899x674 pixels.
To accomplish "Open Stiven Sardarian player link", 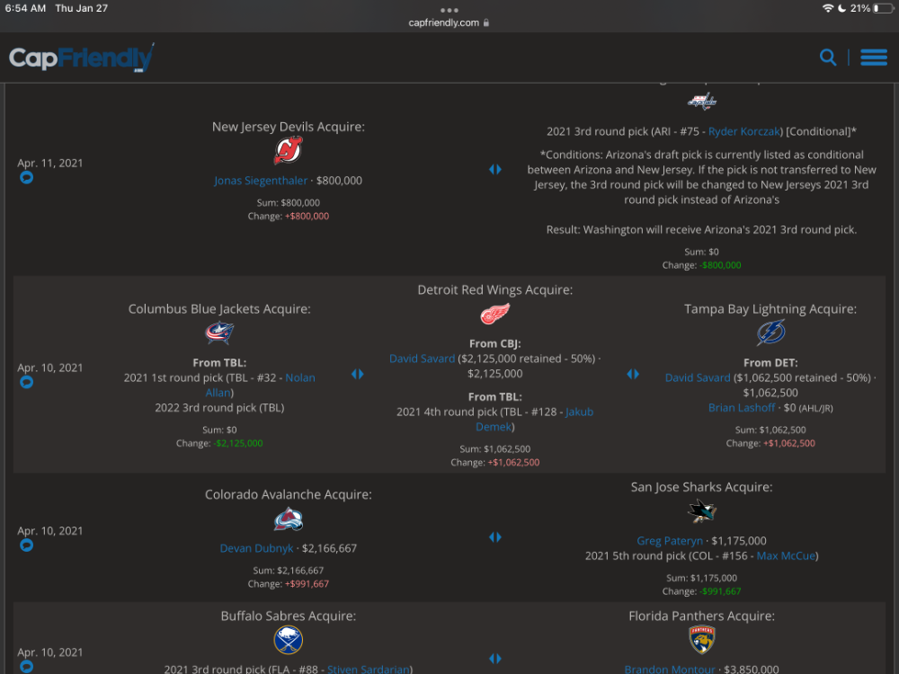I will 368,669.
